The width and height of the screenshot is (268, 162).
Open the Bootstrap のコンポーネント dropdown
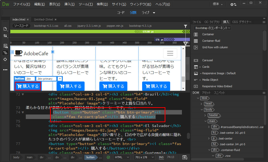(213, 28)
